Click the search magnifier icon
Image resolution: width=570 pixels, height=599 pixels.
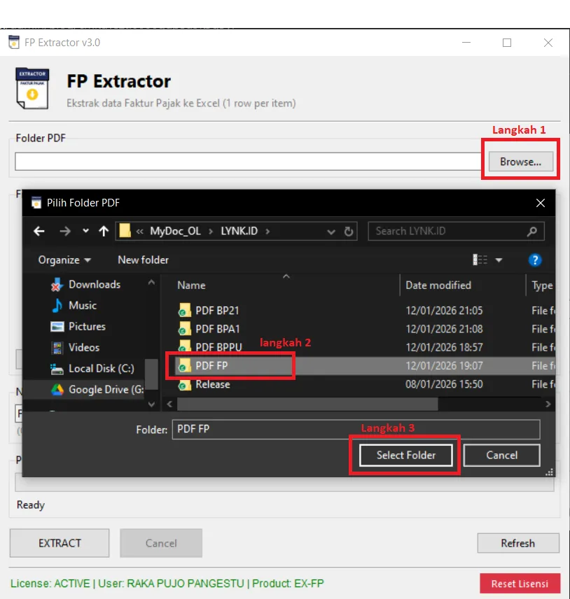pos(532,231)
